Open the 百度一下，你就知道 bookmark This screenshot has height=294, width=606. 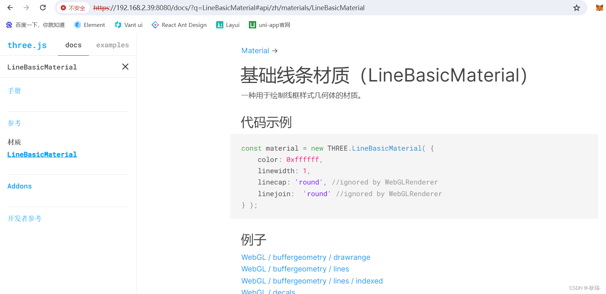(x=35, y=25)
